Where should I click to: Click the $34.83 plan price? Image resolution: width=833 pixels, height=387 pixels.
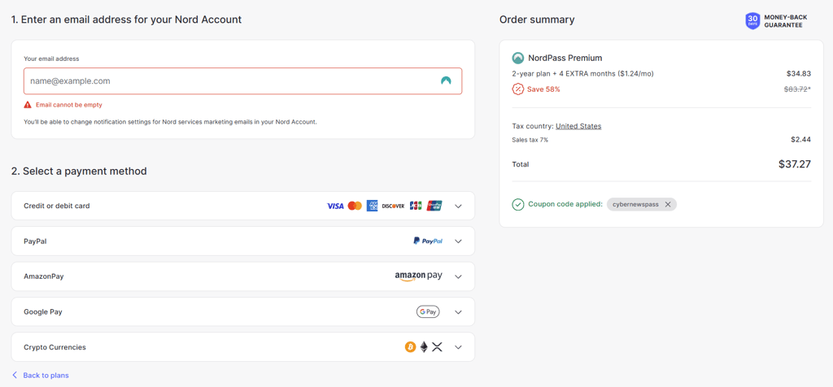pos(799,74)
